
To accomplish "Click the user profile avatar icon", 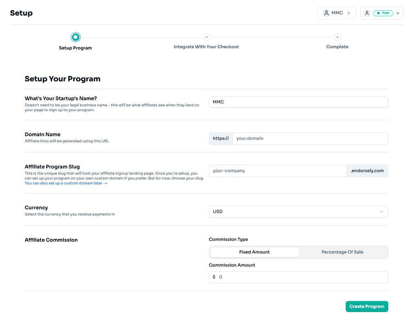I will 367,13.
